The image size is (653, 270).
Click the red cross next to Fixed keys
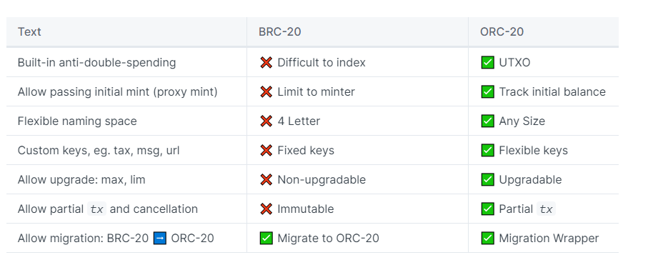click(266, 151)
